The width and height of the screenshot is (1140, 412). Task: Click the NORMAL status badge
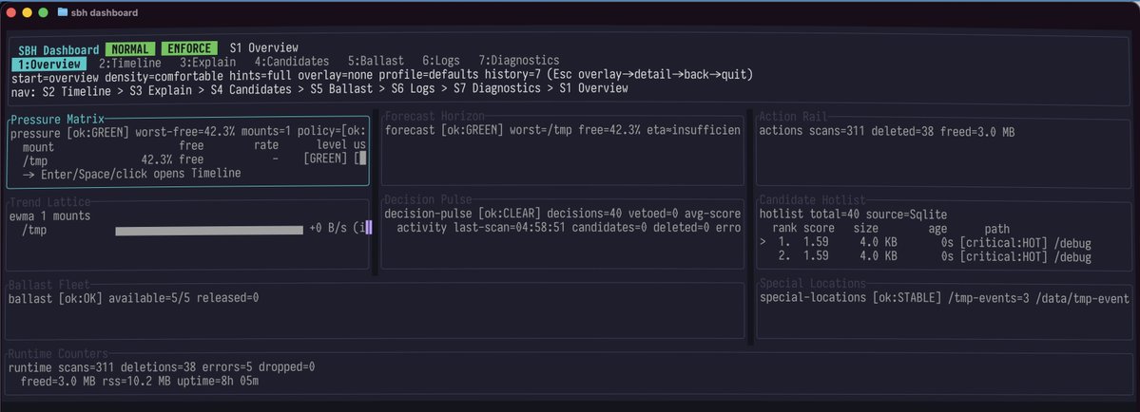131,49
